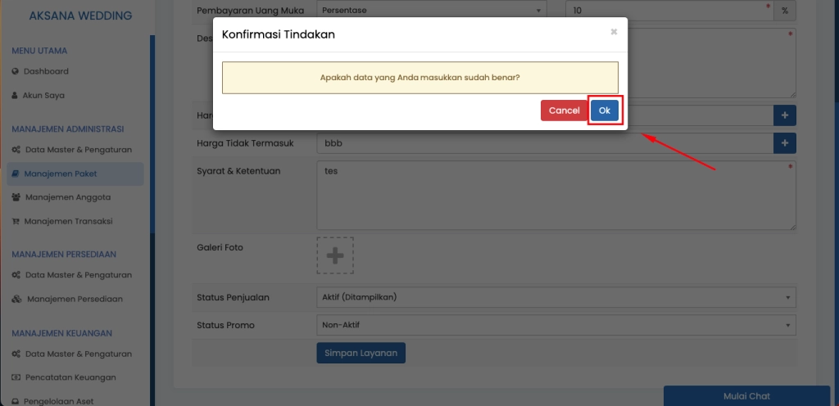This screenshot has height=406, width=839.
Task: Open the Mulai Chat panel
Action: pyautogui.click(x=746, y=396)
